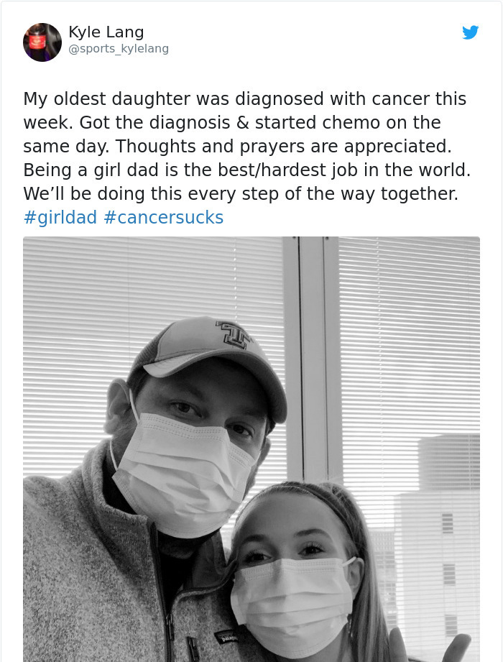Click the vertical window frame divider
The width and height of the screenshot is (503, 662).
313,359
